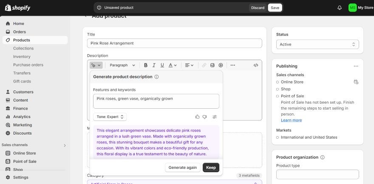Click the Product type input field
This screenshot has width=374, height=184.
(317, 175)
